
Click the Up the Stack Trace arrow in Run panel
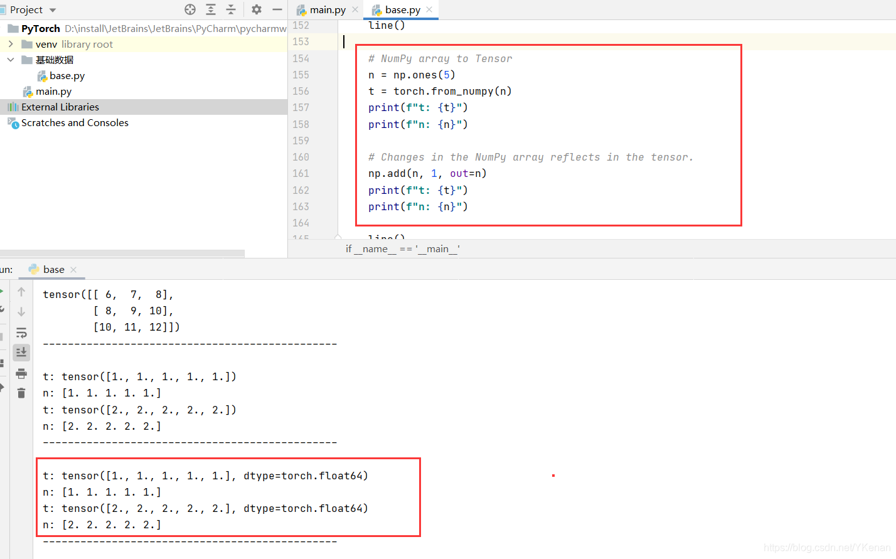[x=21, y=292]
